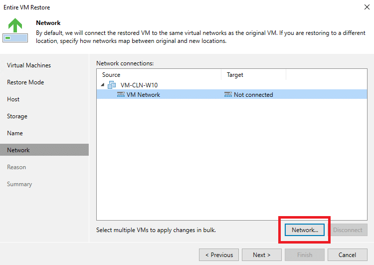Select the Network step in sidebar
The height and width of the screenshot is (265, 374).
click(44, 150)
